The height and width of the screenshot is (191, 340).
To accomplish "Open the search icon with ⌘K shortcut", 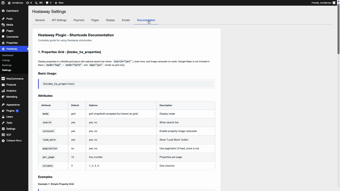I will tap(36, 3).
